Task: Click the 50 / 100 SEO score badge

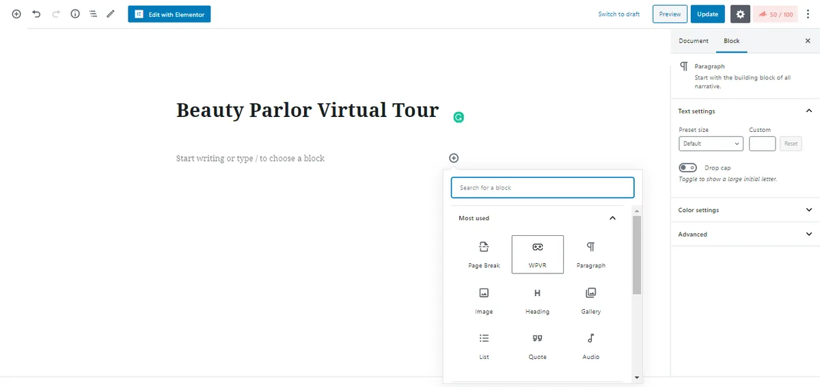Action: click(775, 14)
